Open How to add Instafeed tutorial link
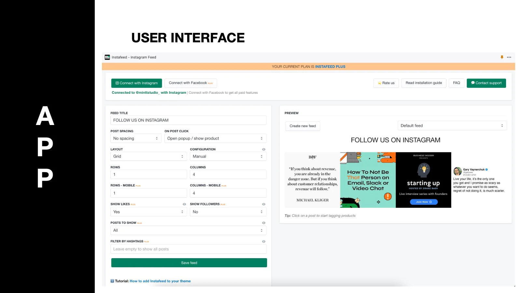Screen dimensions: 521x293 (160, 281)
